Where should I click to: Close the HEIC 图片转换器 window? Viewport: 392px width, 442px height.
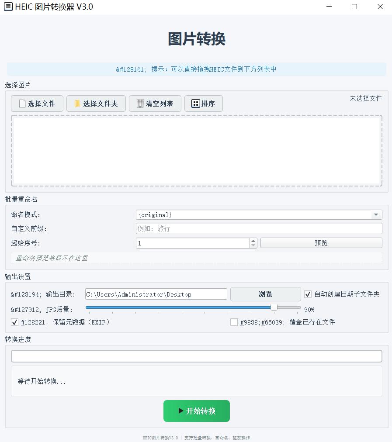tap(380, 7)
